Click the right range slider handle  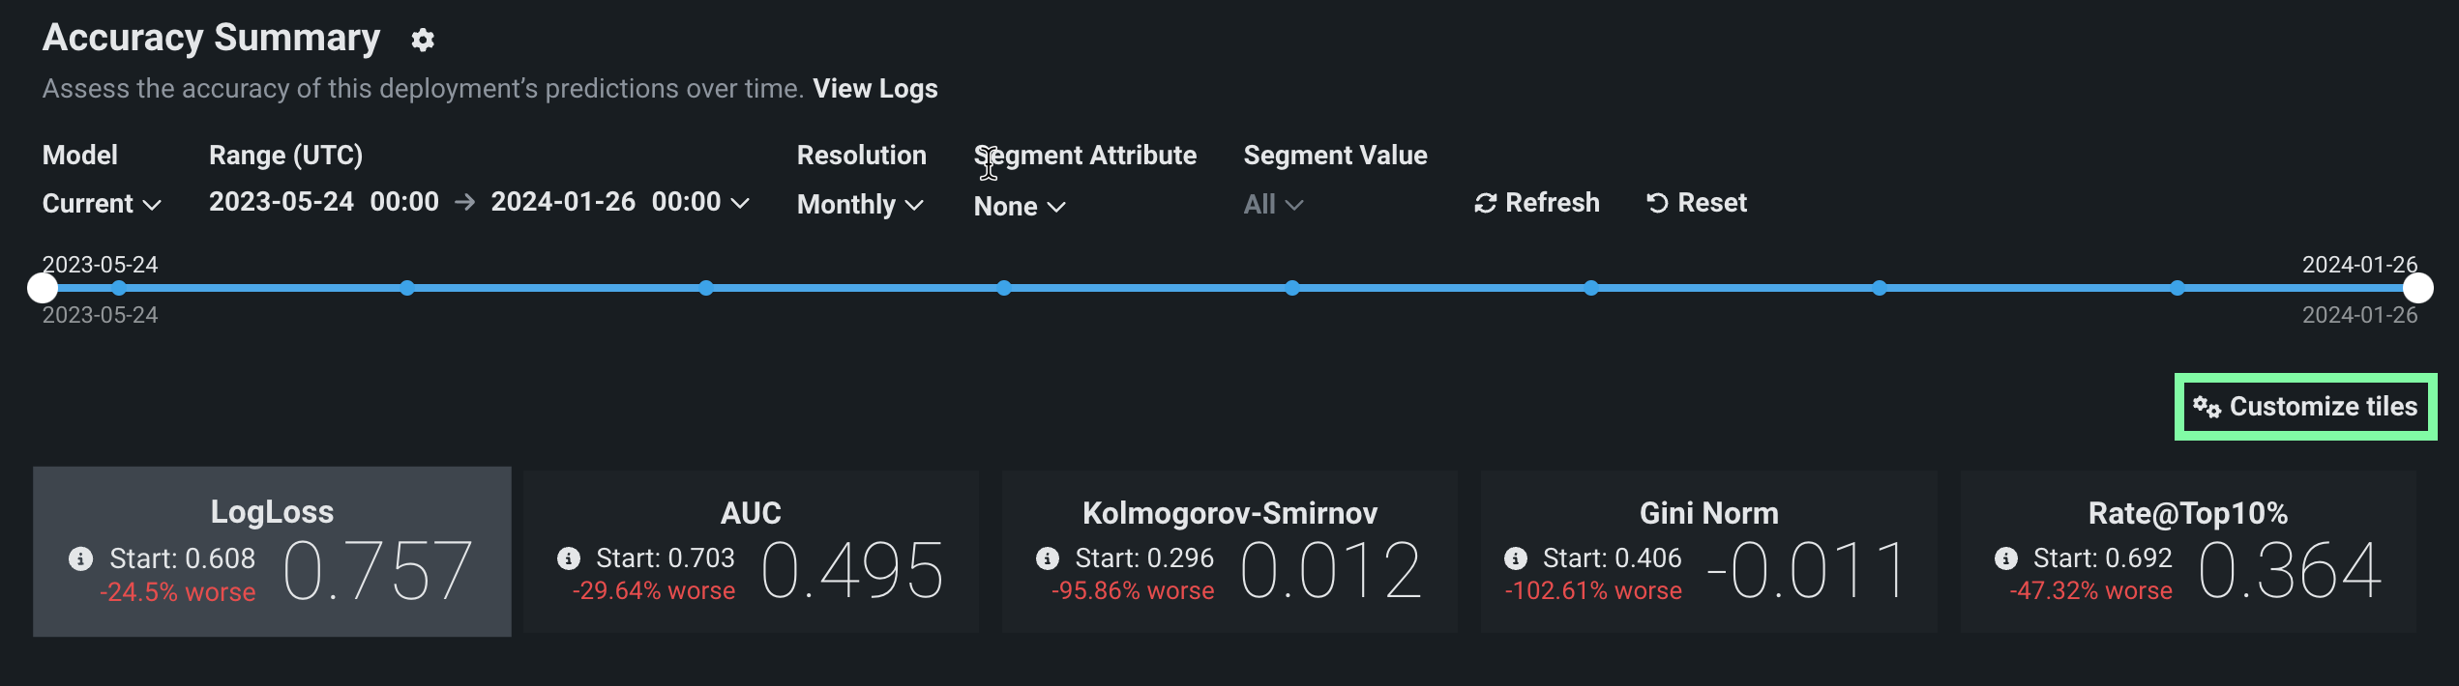tap(2417, 288)
